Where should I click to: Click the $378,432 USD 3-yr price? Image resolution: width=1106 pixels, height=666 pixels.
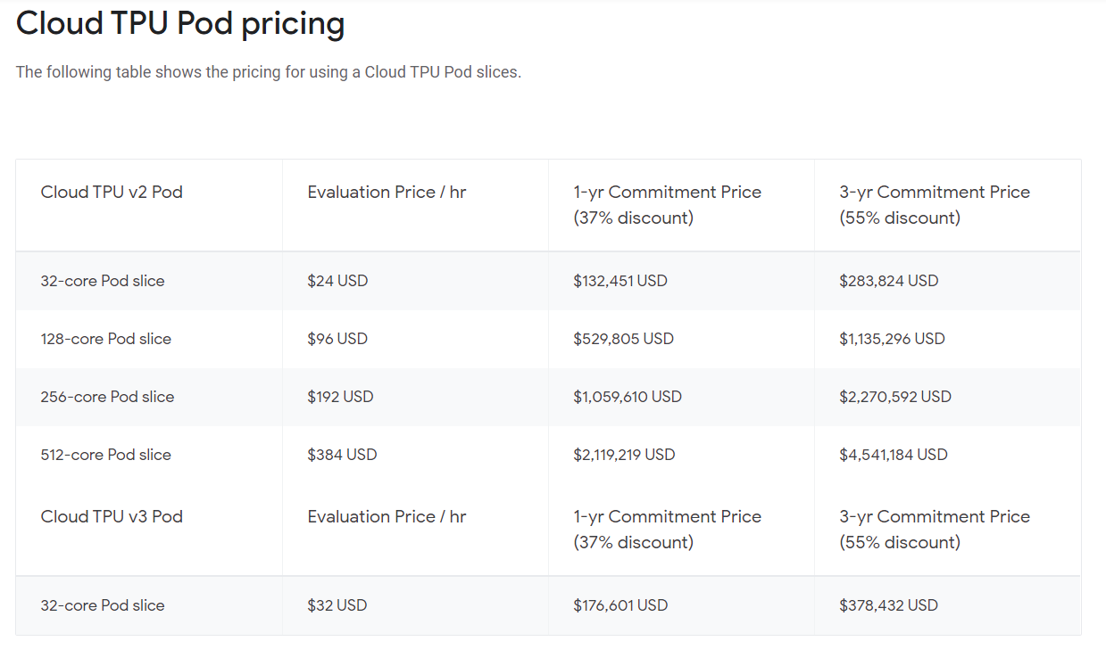point(888,605)
